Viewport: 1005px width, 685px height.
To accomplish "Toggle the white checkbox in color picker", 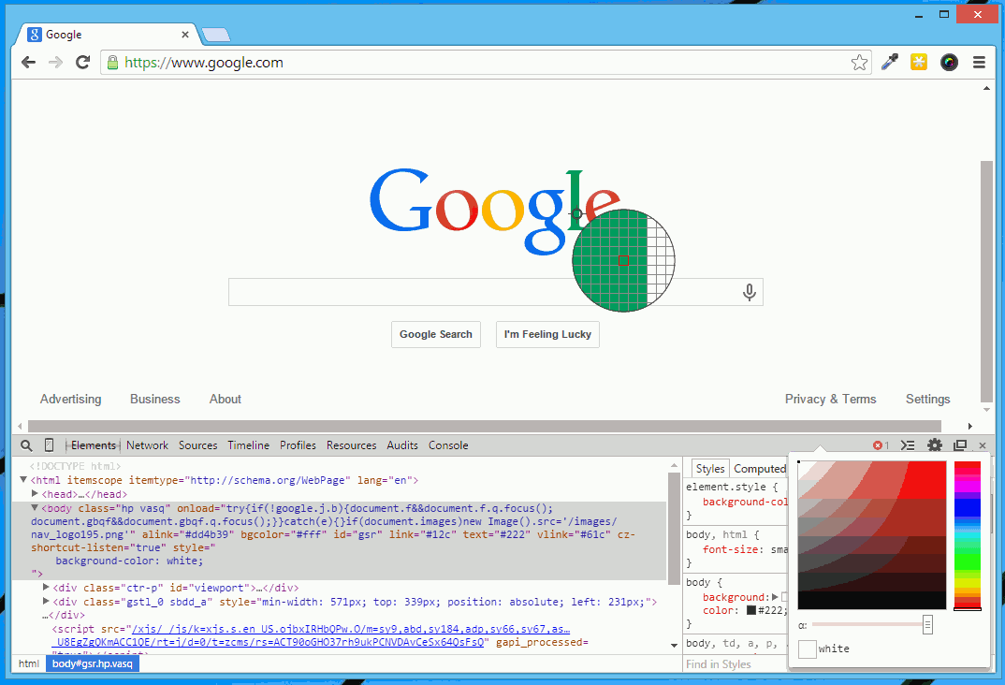I will click(807, 648).
